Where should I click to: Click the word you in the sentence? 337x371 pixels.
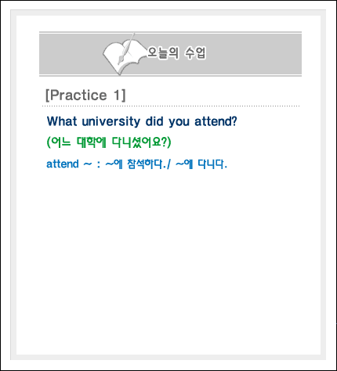(x=179, y=122)
